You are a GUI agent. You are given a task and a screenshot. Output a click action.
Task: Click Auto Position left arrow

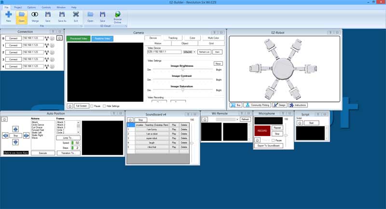point(5,136)
